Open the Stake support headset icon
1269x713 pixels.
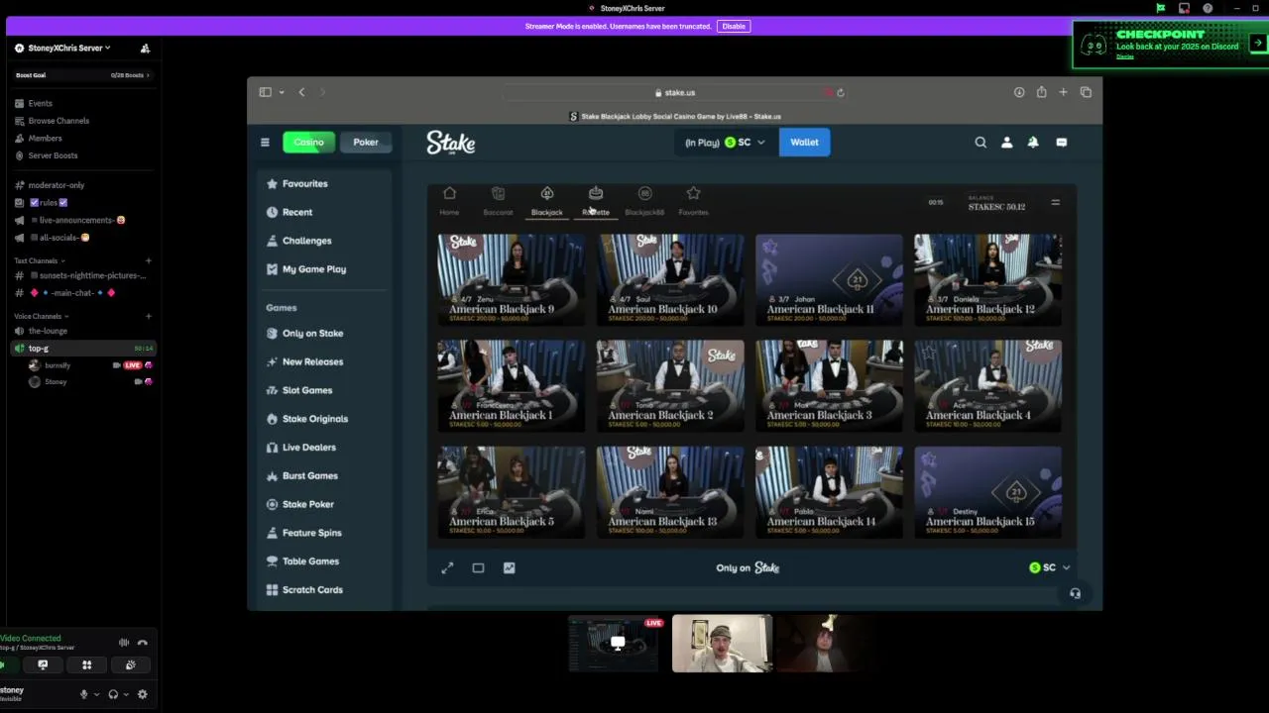1075,593
